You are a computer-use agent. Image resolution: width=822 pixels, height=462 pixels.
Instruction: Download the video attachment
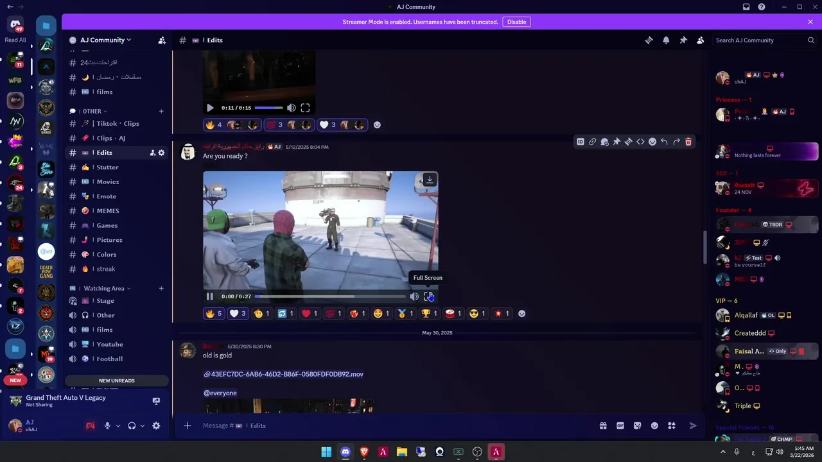tap(430, 180)
